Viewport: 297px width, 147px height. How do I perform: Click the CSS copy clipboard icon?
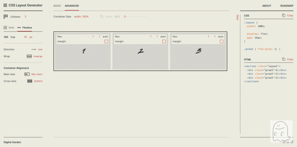(x=284, y=15)
